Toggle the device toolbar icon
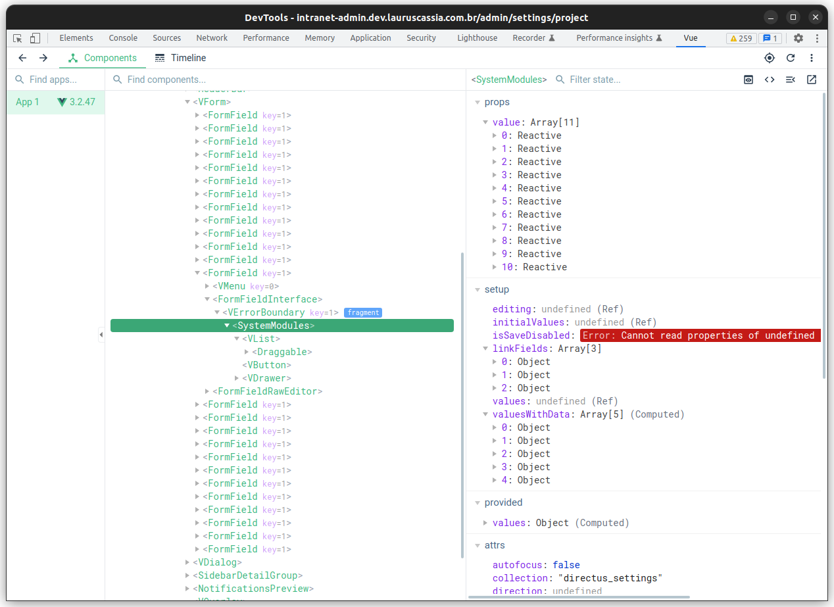This screenshot has width=834, height=607. (35, 38)
